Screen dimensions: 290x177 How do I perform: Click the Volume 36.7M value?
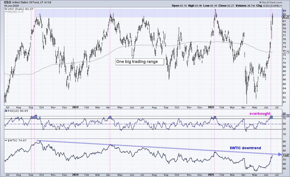[x=245, y=6]
